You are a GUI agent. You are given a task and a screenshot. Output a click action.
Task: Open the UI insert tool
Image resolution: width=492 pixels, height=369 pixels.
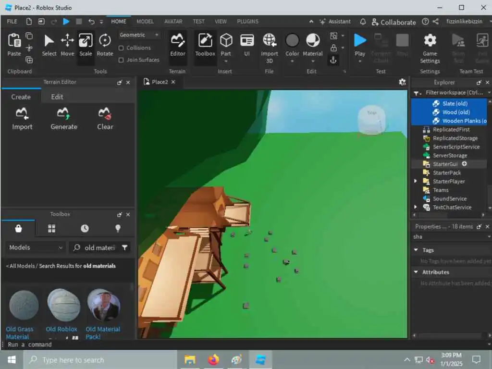point(247,45)
